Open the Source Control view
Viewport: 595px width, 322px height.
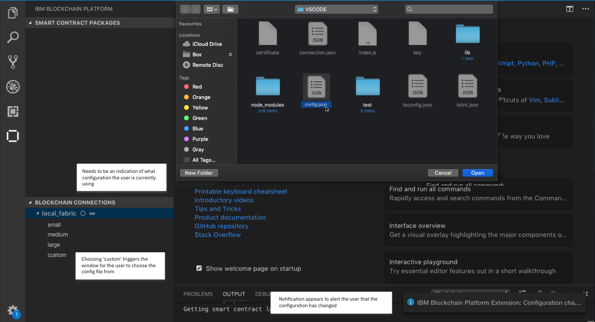pos(13,62)
